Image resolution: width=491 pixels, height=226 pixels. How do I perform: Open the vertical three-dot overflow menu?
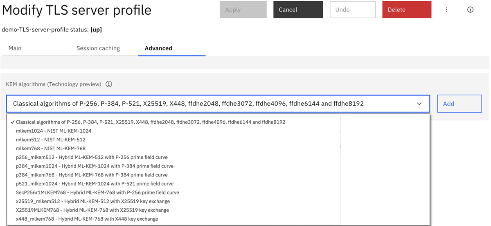(446, 10)
